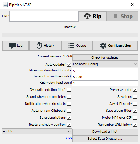Screen dimensions: 140x144
Task: Open the History tab
Action: (x=45, y=46)
